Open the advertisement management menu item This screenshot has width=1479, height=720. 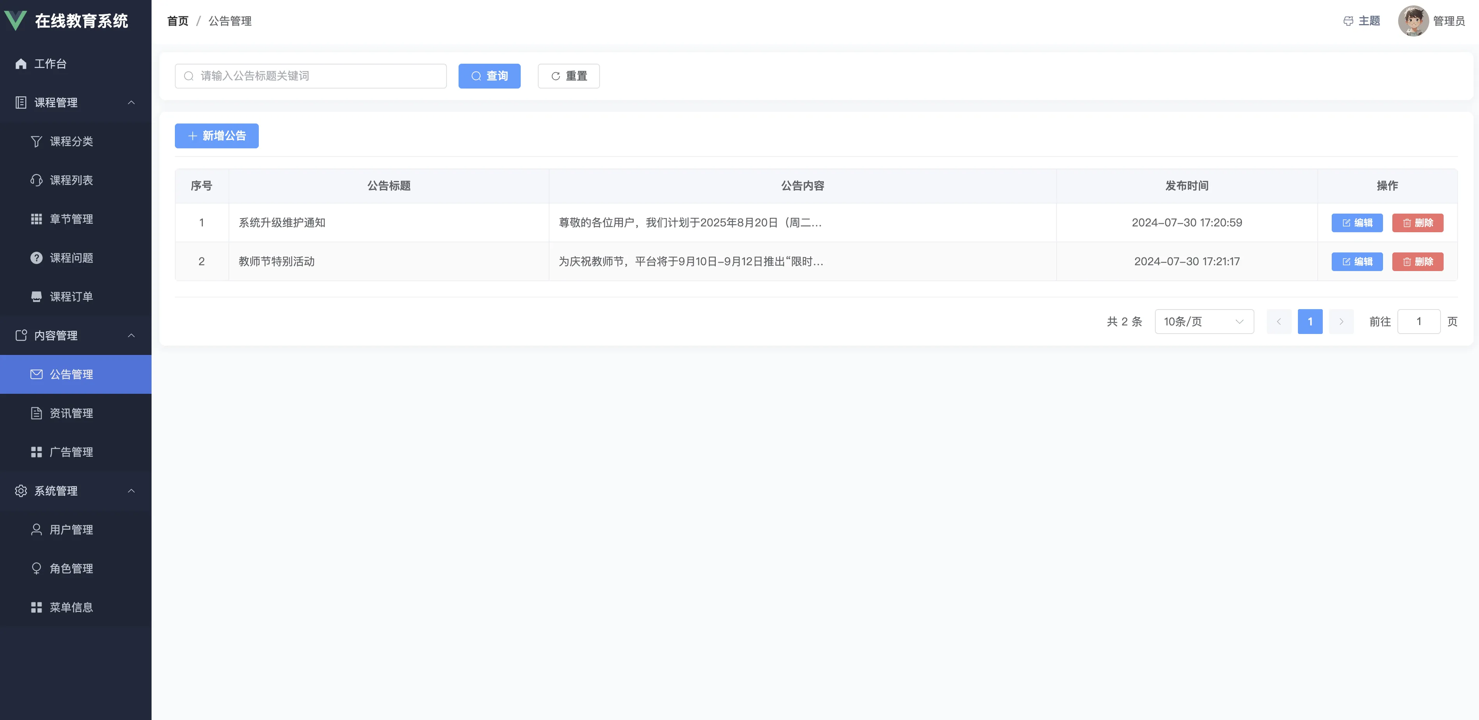71,452
